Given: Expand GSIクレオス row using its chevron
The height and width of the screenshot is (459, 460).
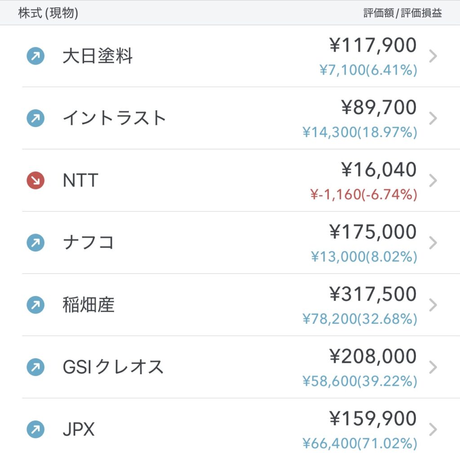Looking at the screenshot, I should pyautogui.click(x=433, y=367).
